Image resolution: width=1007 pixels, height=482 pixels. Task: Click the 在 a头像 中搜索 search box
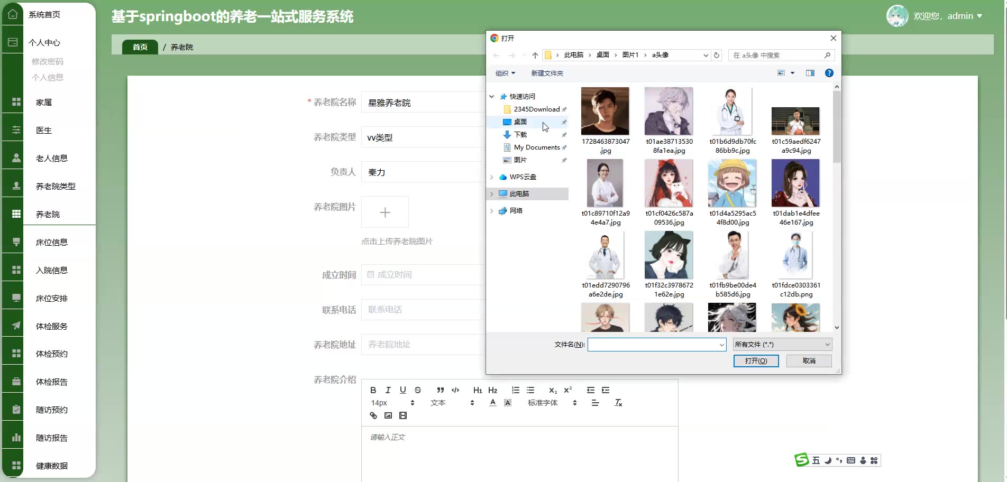[x=781, y=55]
